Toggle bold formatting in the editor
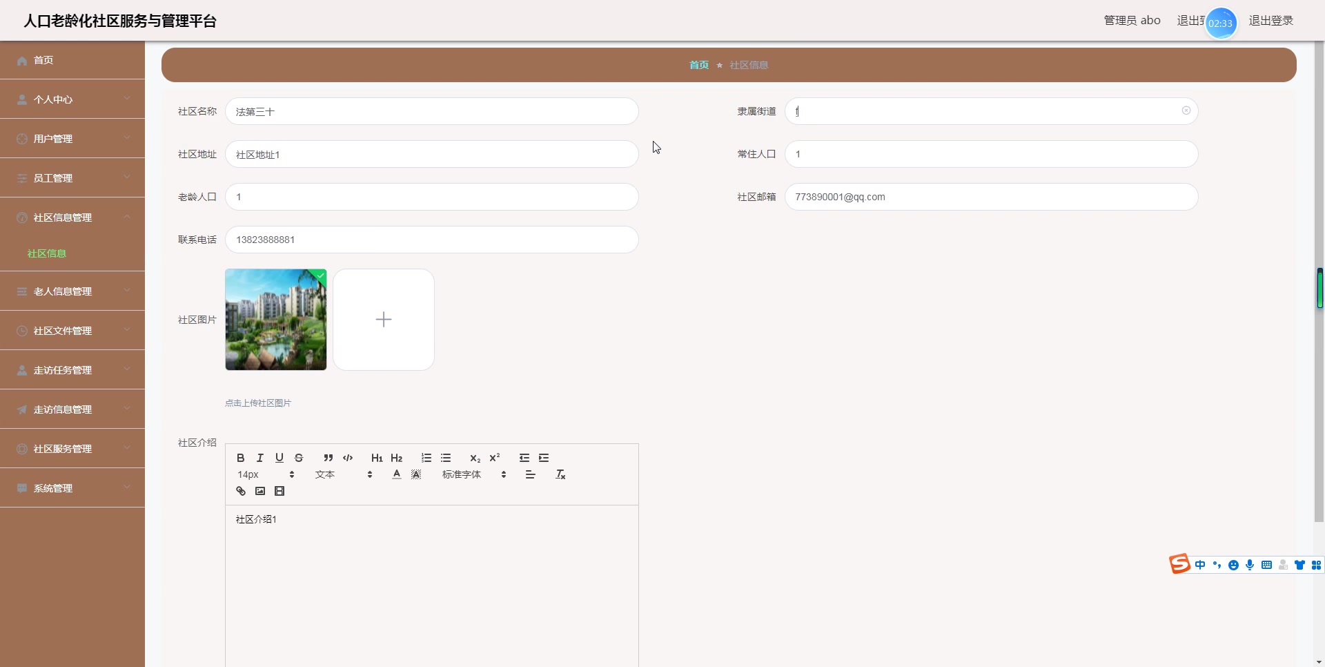The height and width of the screenshot is (667, 1325). click(x=240, y=458)
